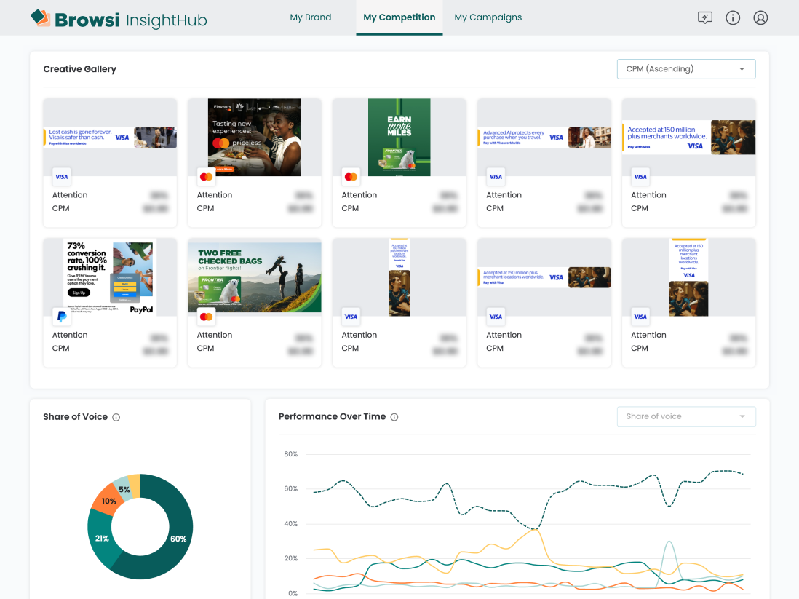Click the 40% axis label on the chart
The height and width of the screenshot is (599, 799).
point(290,524)
